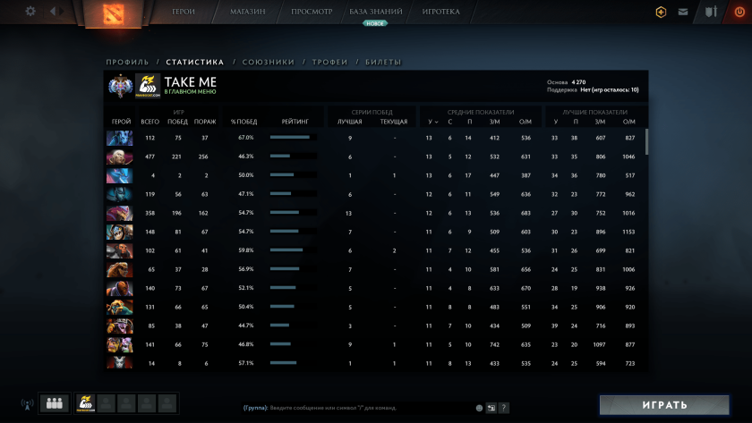Switch to the ТРОФЕИ tab
Image resolution: width=752 pixels, height=423 pixels.
pos(330,63)
